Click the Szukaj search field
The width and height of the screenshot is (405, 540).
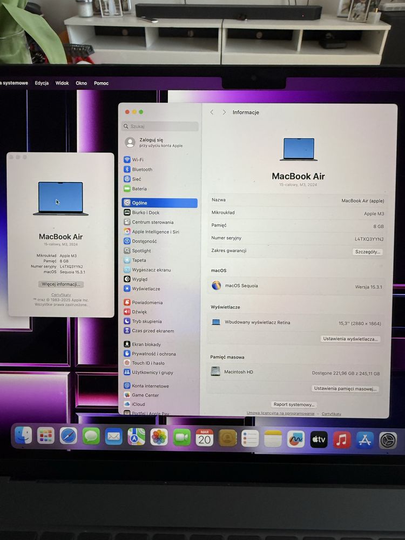160,126
